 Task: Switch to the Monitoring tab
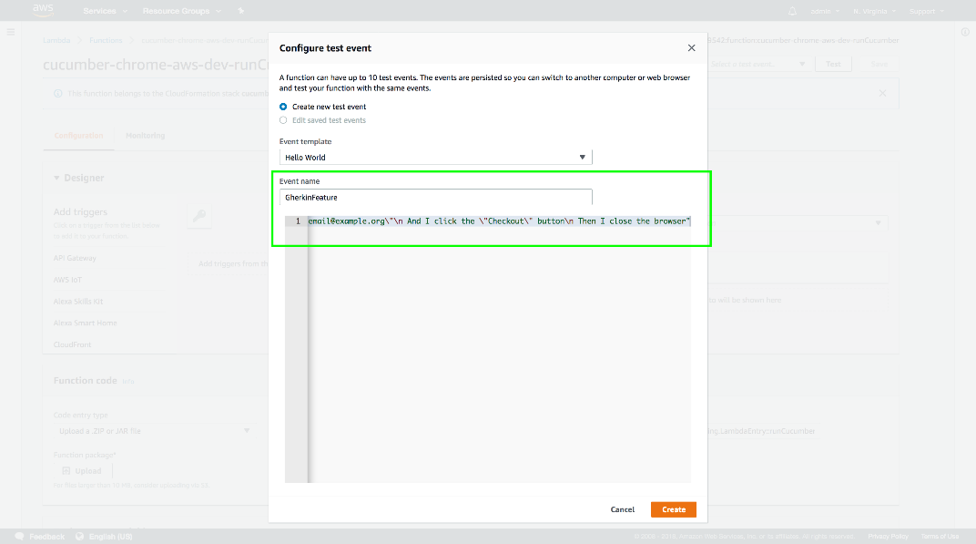pyautogui.click(x=146, y=136)
